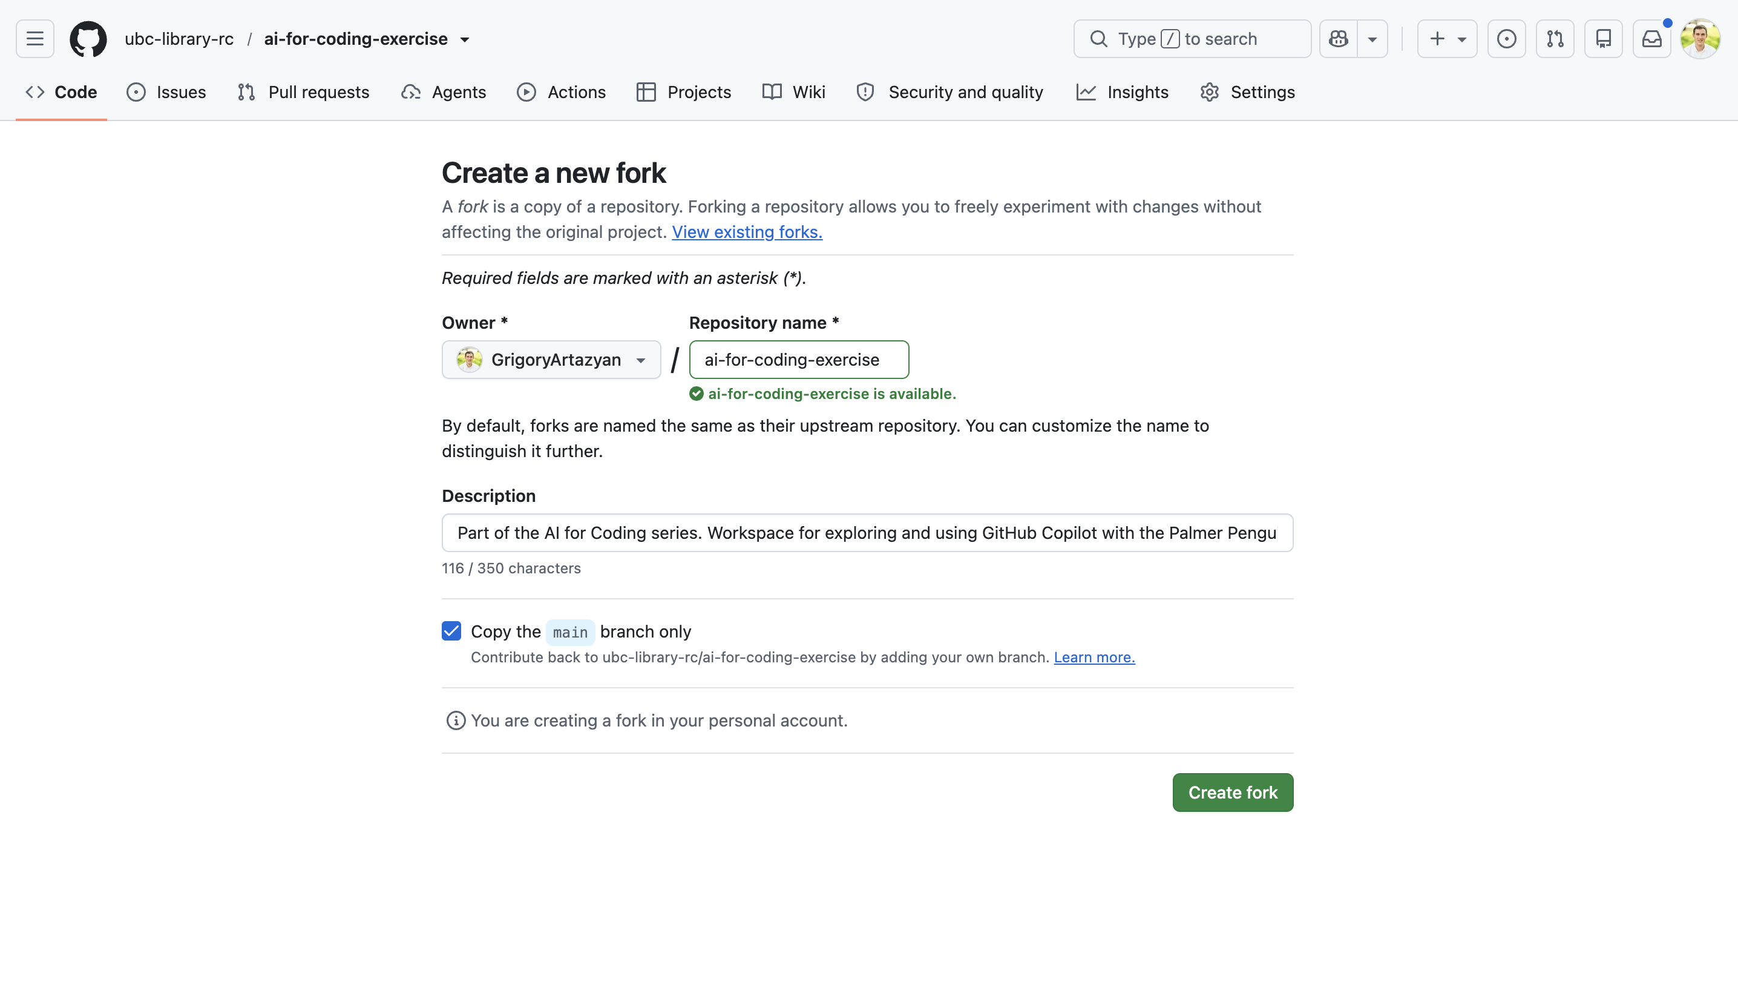Screen dimensions: 1738x982
Task: Click the '116 / 350 characters' counter
Action: [x=511, y=568]
